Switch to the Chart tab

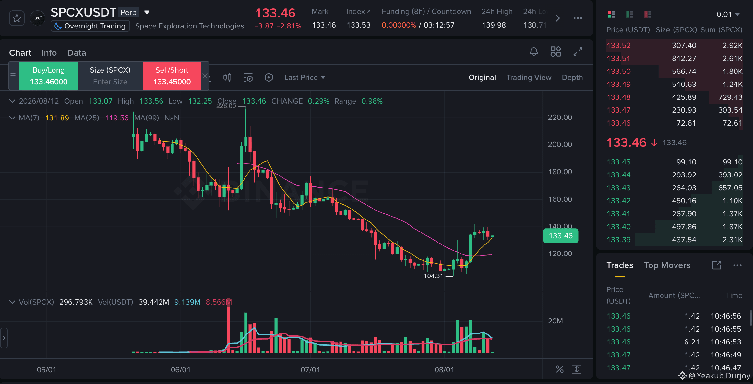(20, 53)
